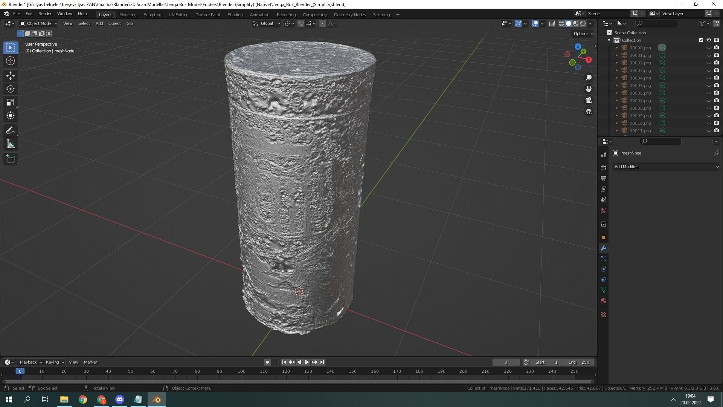This screenshot has height=407, width=723.
Task: Toggle render visibility for 00001.png
Action: [716, 55]
